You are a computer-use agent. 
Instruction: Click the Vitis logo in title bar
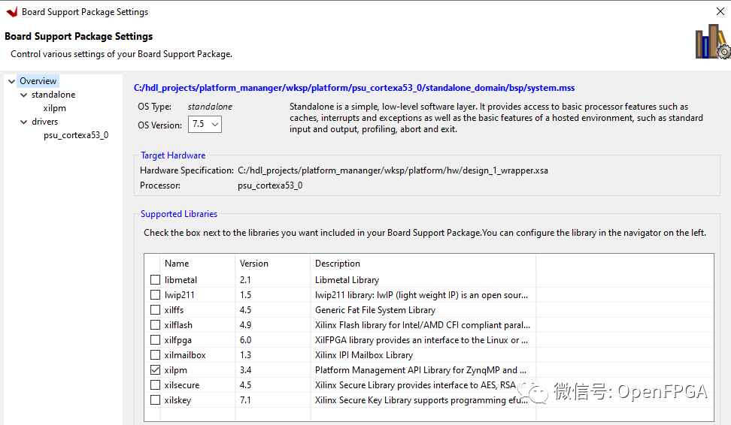[x=11, y=11]
